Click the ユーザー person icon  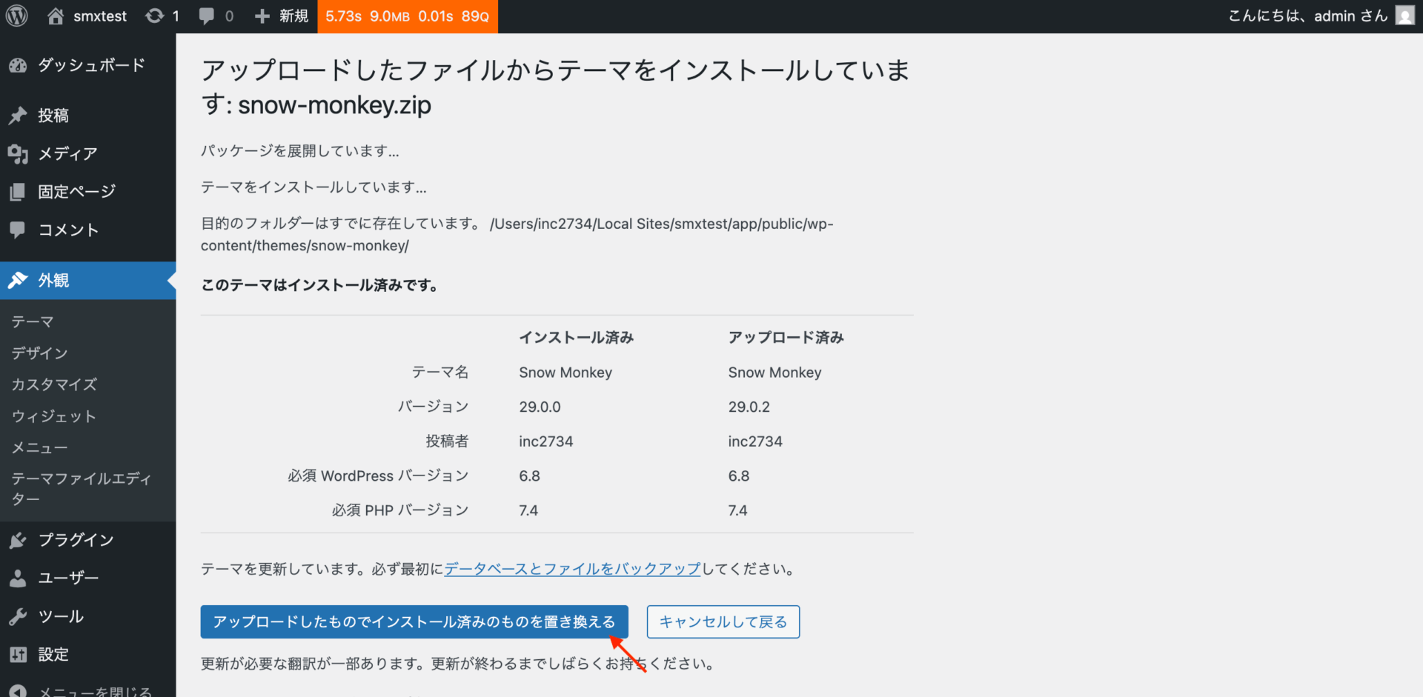(18, 578)
